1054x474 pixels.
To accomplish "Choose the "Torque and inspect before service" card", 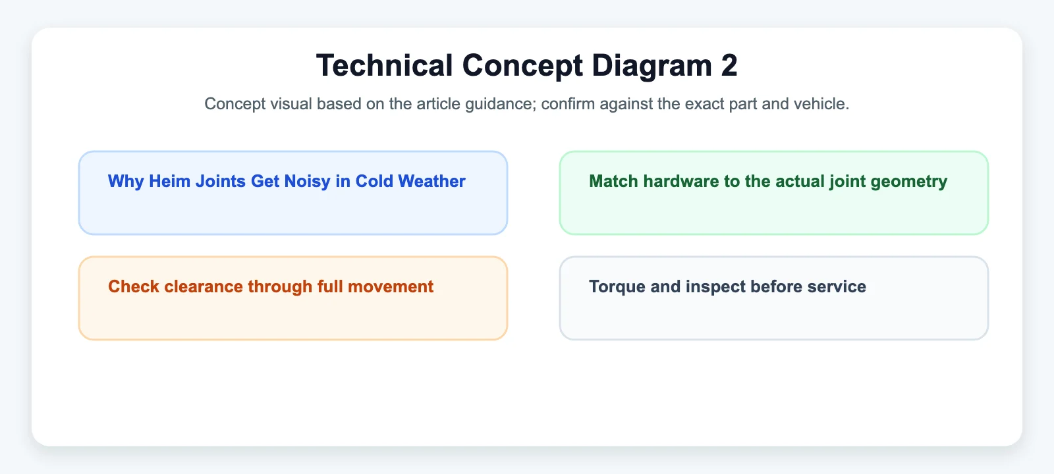I will pos(774,298).
